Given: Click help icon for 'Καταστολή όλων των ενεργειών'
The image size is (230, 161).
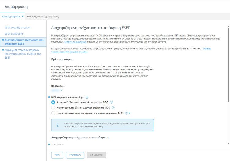Looking at the screenshot, I should [x=111, y=102].
